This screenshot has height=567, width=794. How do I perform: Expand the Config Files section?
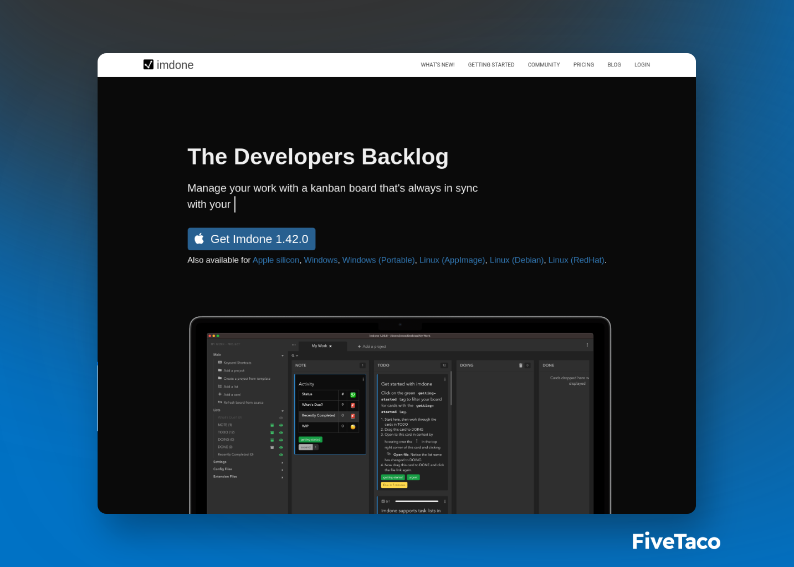(283, 470)
